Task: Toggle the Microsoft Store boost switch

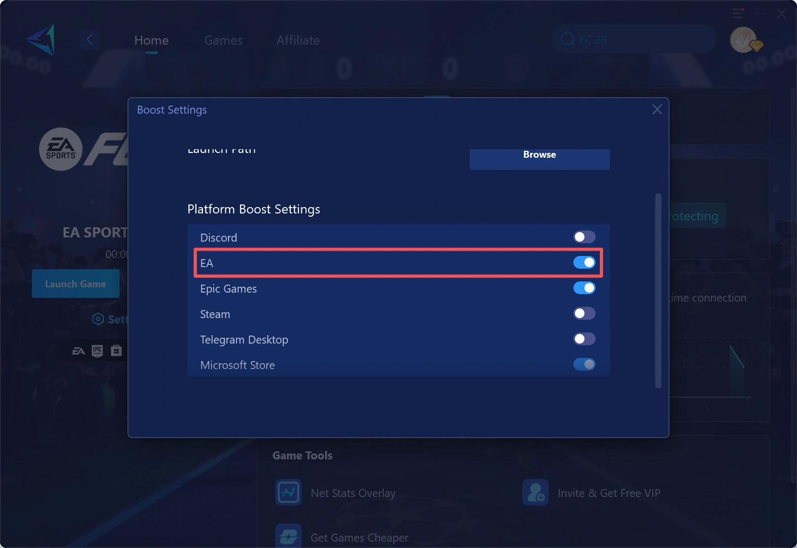Action: 584,364
